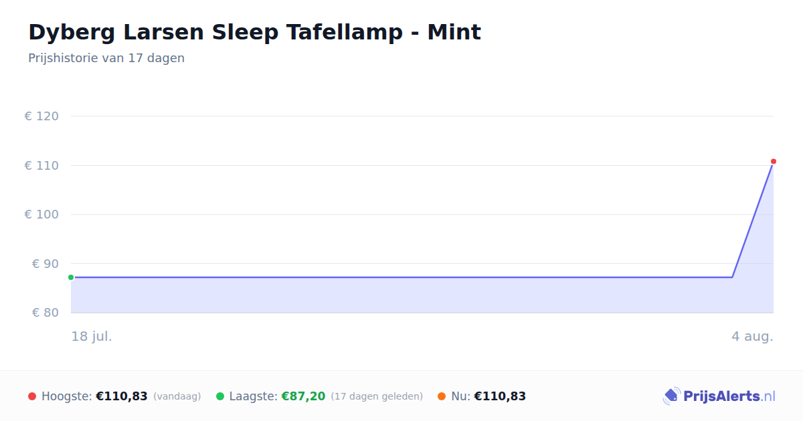Click the title Dyberg Larsen Sleep Tafellamp - Mint
Screen dimensions: 803x421
254,32
